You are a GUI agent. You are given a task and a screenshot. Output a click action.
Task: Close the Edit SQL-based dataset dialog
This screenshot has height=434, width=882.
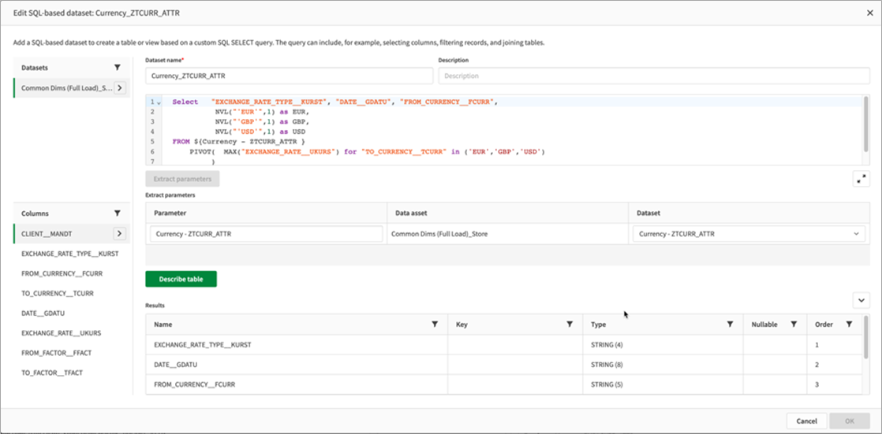click(869, 13)
